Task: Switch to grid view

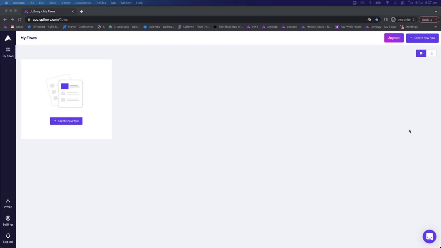Action: (x=421, y=53)
